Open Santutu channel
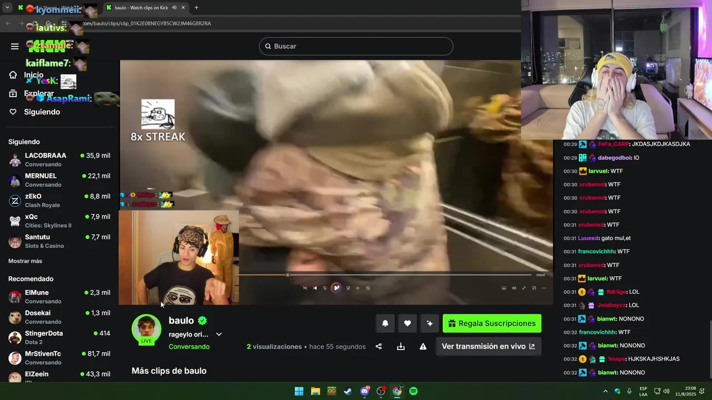The image size is (712, 400). 60,241
